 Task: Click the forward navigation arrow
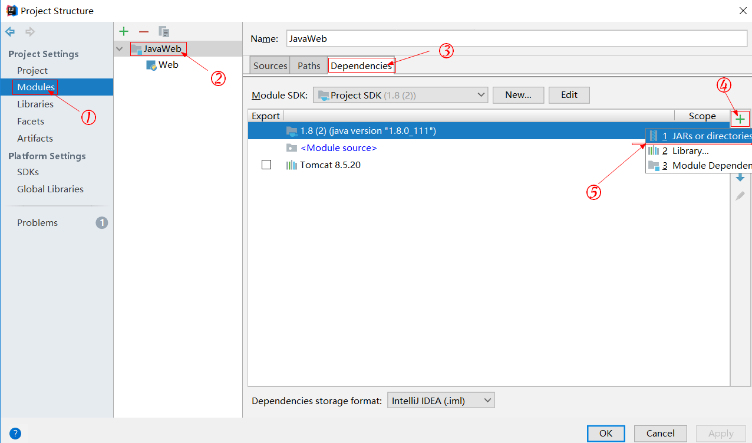coord(30,32)
